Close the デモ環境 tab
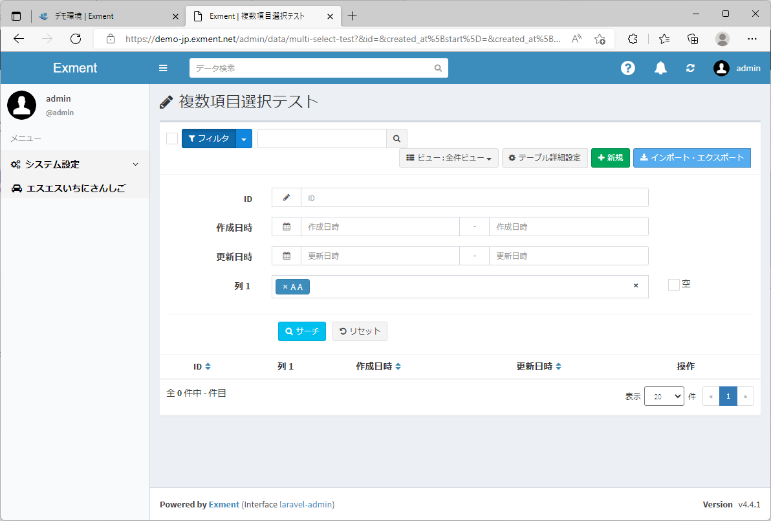The height and width of the screenshot is (521, 771). pyautogui.click(x=175, y=16)
